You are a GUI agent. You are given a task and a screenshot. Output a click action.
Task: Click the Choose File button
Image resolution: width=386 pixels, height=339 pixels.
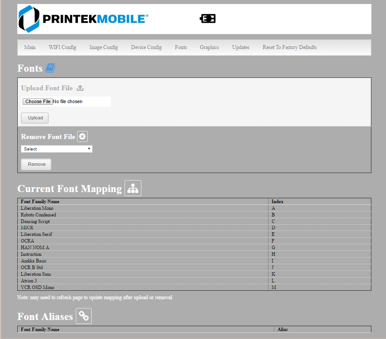click(x=38, y=101)
